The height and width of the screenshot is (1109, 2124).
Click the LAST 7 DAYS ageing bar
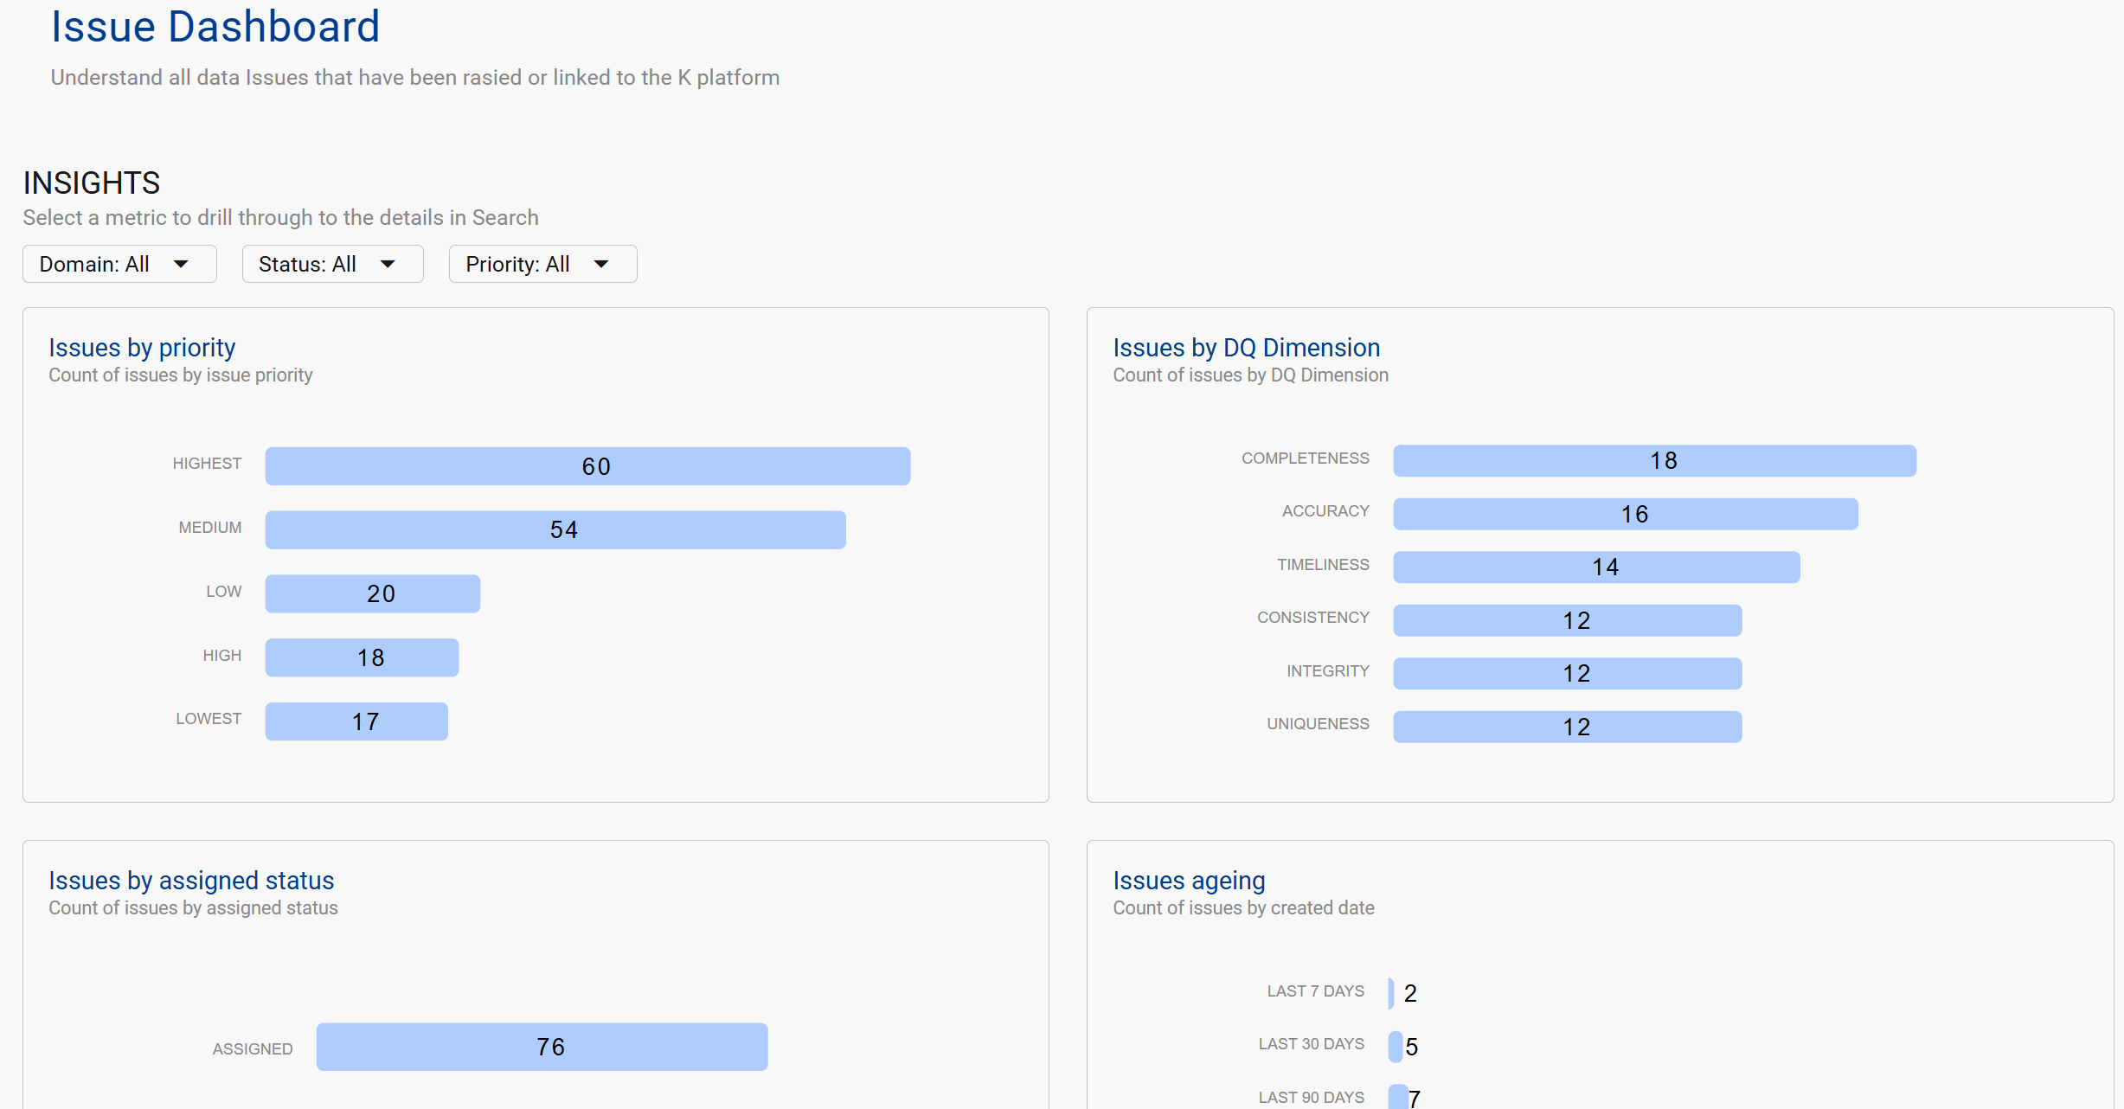click(1391, 993)
